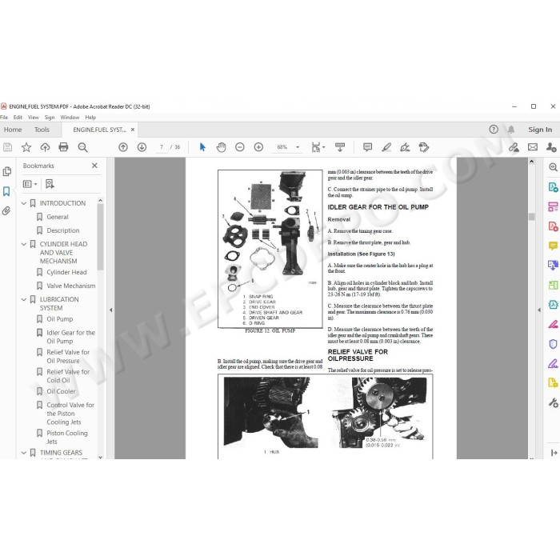560x560 pixels.
Task: Click the Sign In link
Action: tap(540, 130)
